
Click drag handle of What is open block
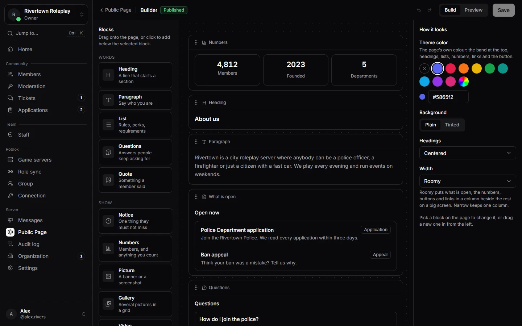click(x=196, y=197)
